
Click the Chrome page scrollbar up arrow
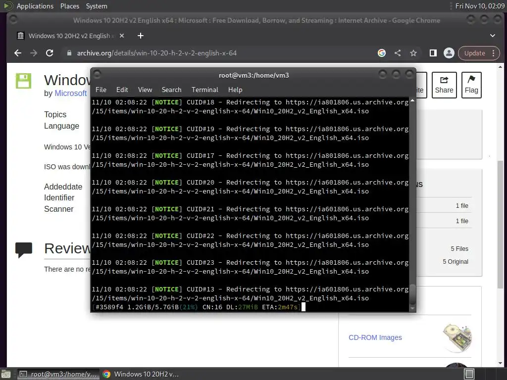coord(500,67)
